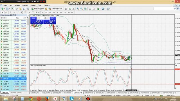
Task: Increase the lot volume with the up arrow
Action: (x=48, y=18)
